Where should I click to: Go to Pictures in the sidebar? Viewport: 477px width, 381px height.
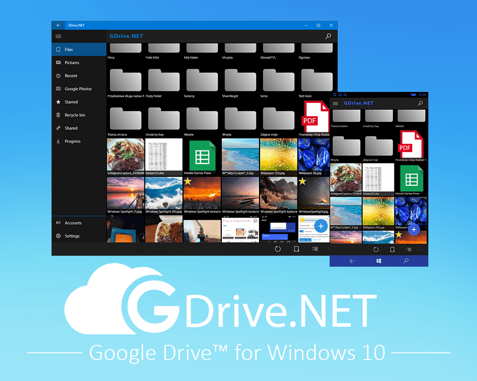click(72, 63)
